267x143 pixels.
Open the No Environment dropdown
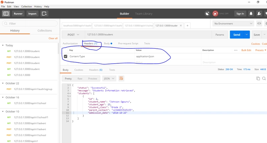pyautogui.click(x=233, y=24)
